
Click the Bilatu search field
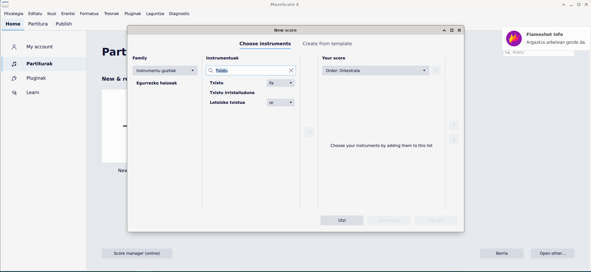click(x=539, y=53)
